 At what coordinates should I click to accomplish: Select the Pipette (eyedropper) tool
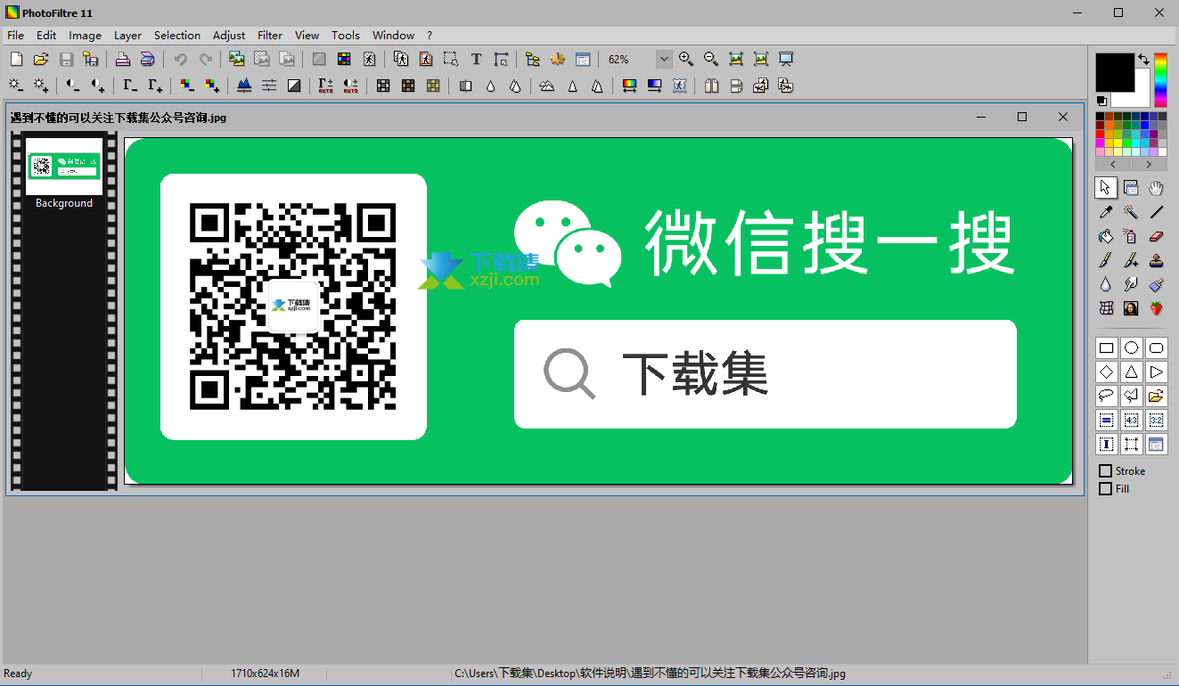pyautogui.click(x=1106, y=212)
